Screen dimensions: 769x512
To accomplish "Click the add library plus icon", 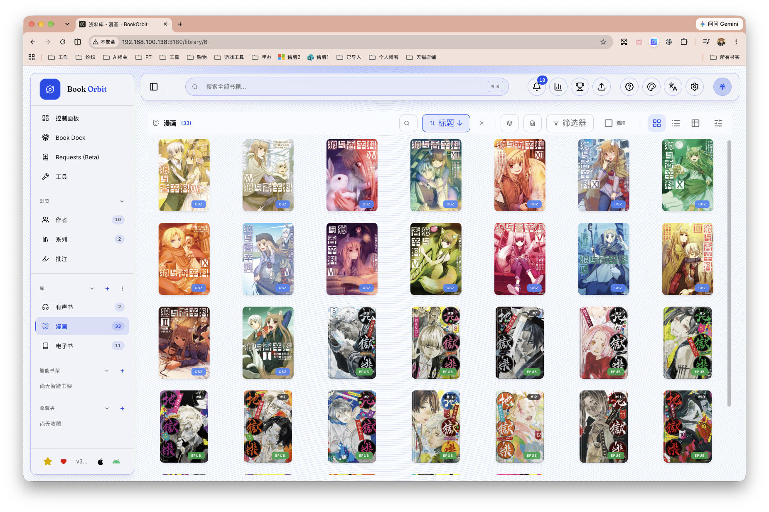I will [x=107, y=288].
